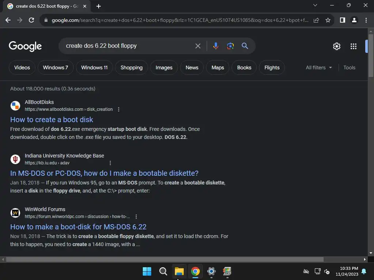
Task: Click the scroll-down arrow of the page
Action: tap(371, 253)
